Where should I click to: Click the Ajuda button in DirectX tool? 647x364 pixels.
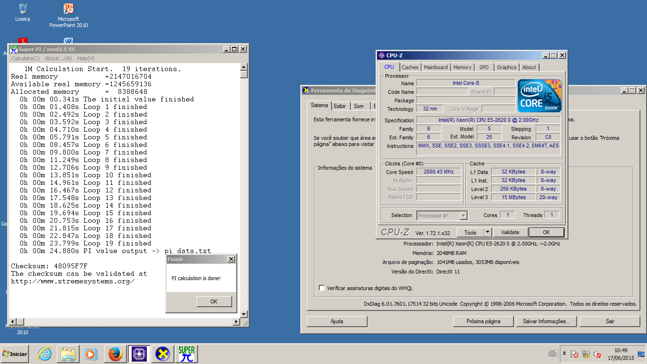(x=337, y=321)
